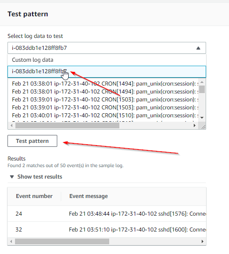
Task: Click the log textarea scroll-up arrow
Action: point(202,82)
